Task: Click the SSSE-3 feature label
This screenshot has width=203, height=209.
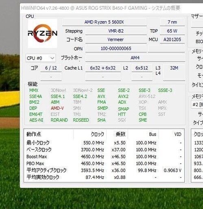Action: coord(165,90)
